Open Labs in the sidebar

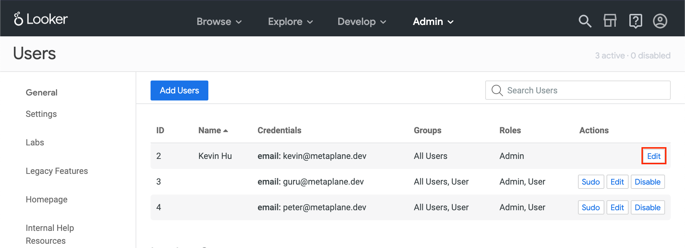[35, 143]
